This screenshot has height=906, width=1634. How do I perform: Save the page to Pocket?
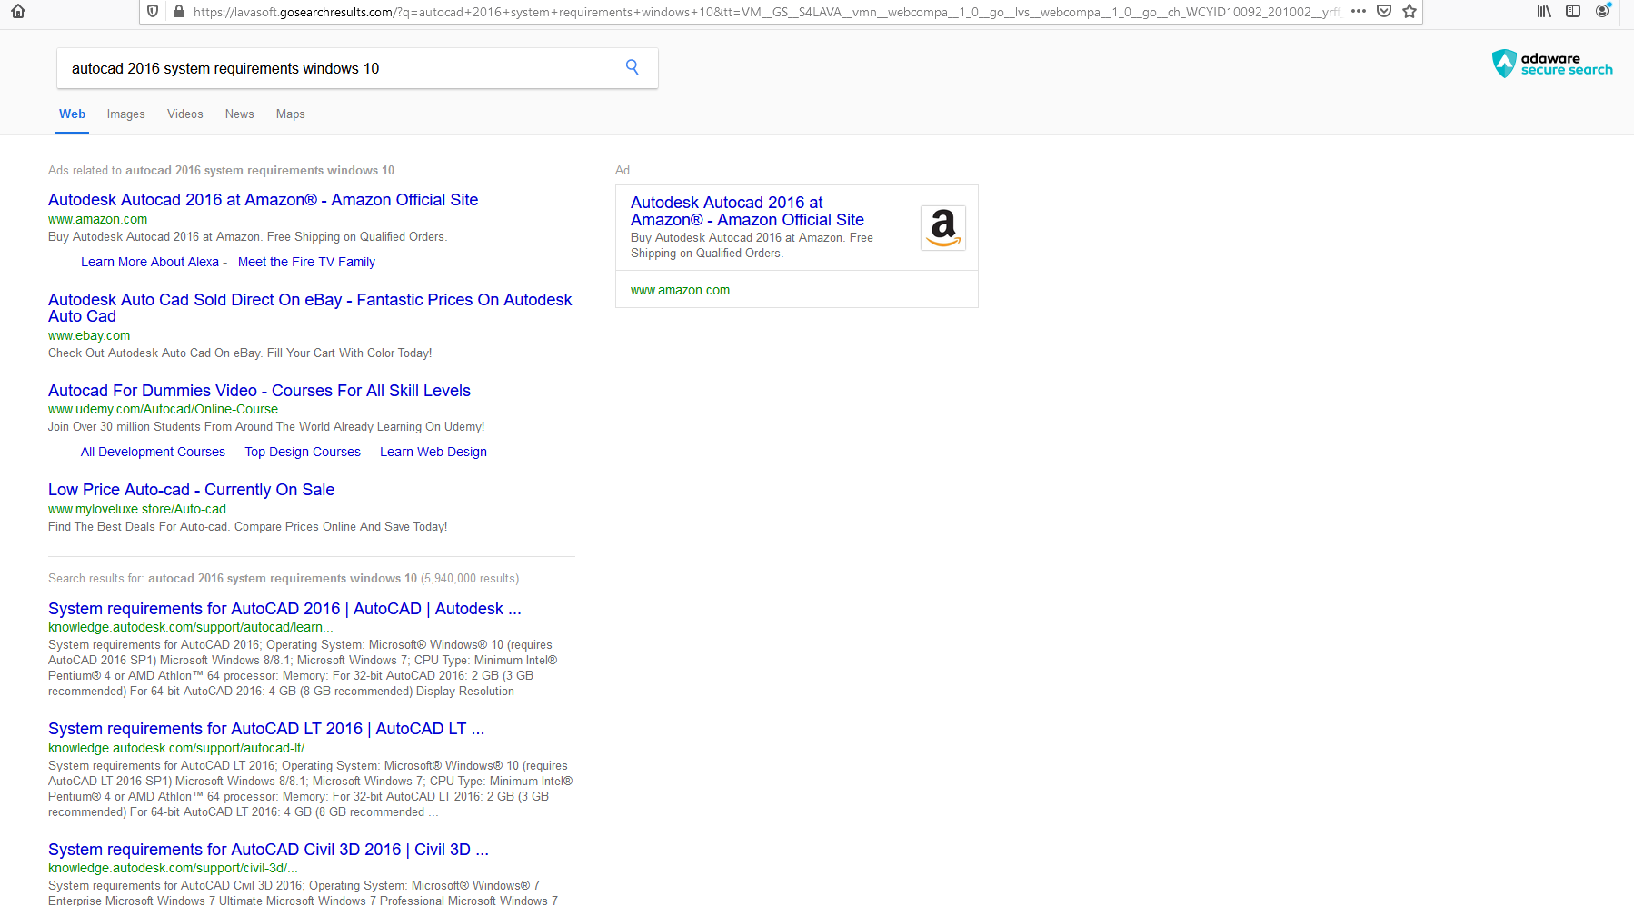point(1384,12)
